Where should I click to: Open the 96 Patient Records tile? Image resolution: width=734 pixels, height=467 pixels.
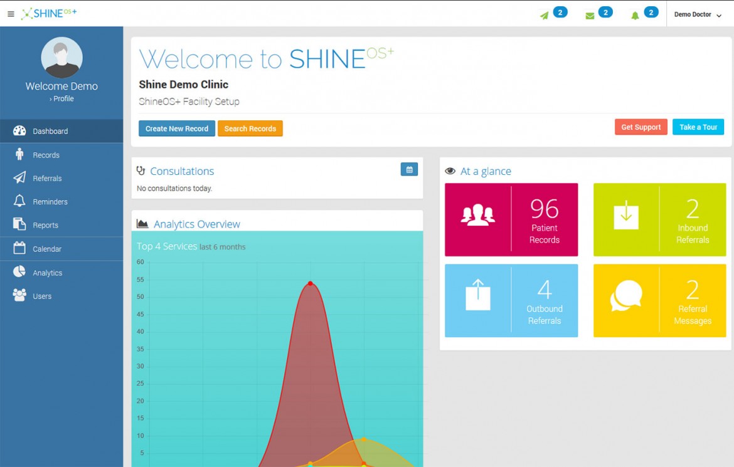coord(511,219)
